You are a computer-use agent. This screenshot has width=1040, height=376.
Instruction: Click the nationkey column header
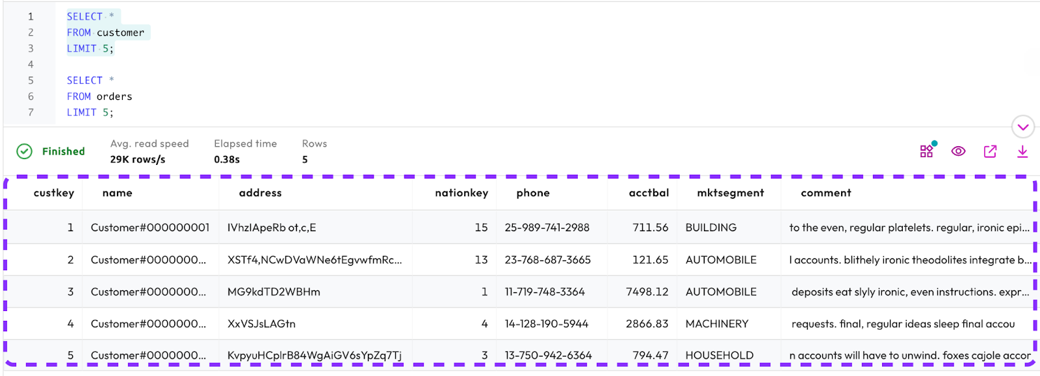(461, 193)
